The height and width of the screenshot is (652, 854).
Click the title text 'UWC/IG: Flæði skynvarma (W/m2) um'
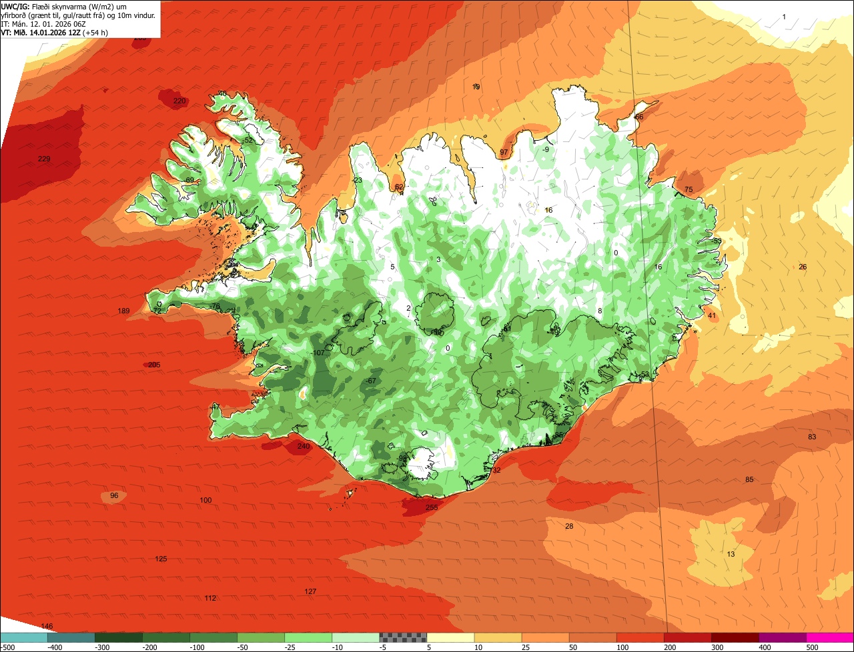[x=64, y=6]
